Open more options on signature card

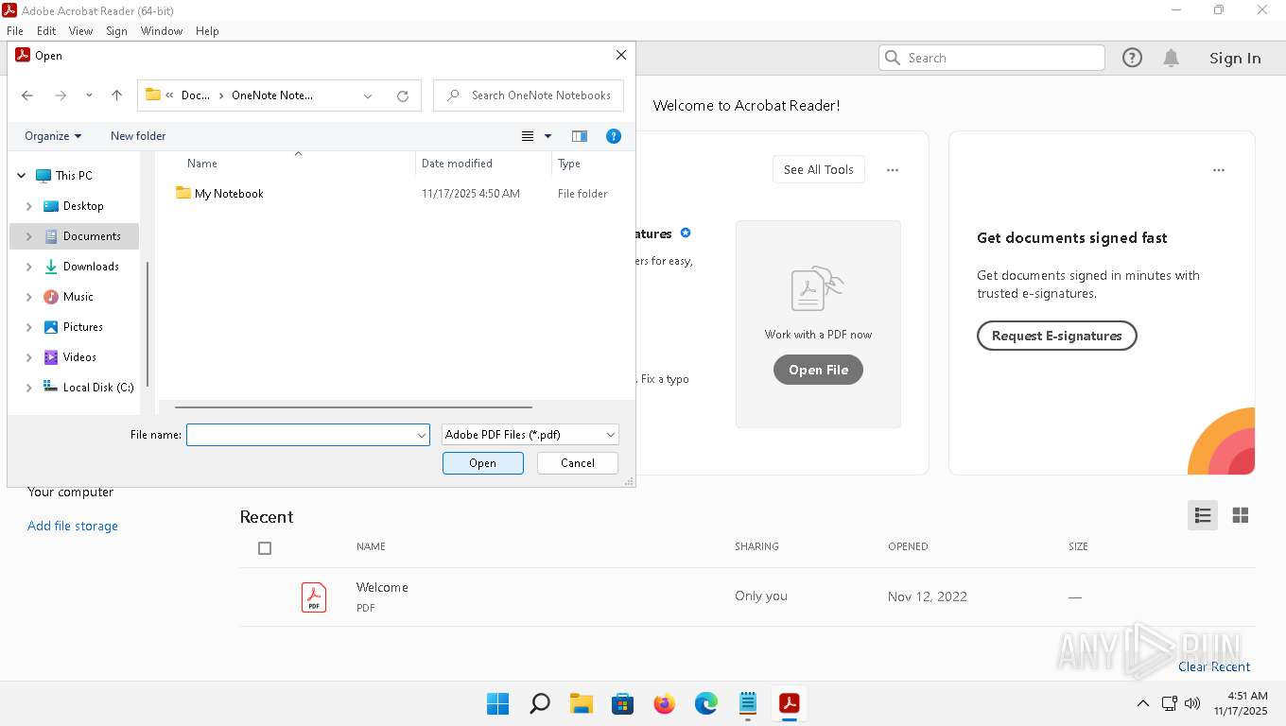point(1219,170)
